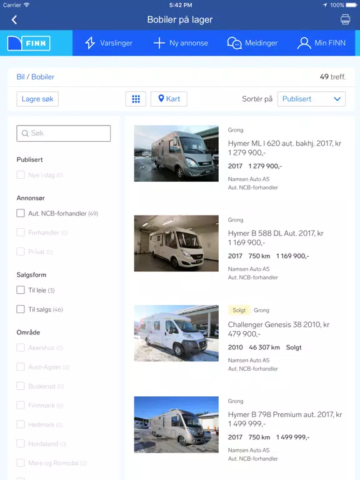
Task: Check Til salgs filter
Action: (21, 309)
